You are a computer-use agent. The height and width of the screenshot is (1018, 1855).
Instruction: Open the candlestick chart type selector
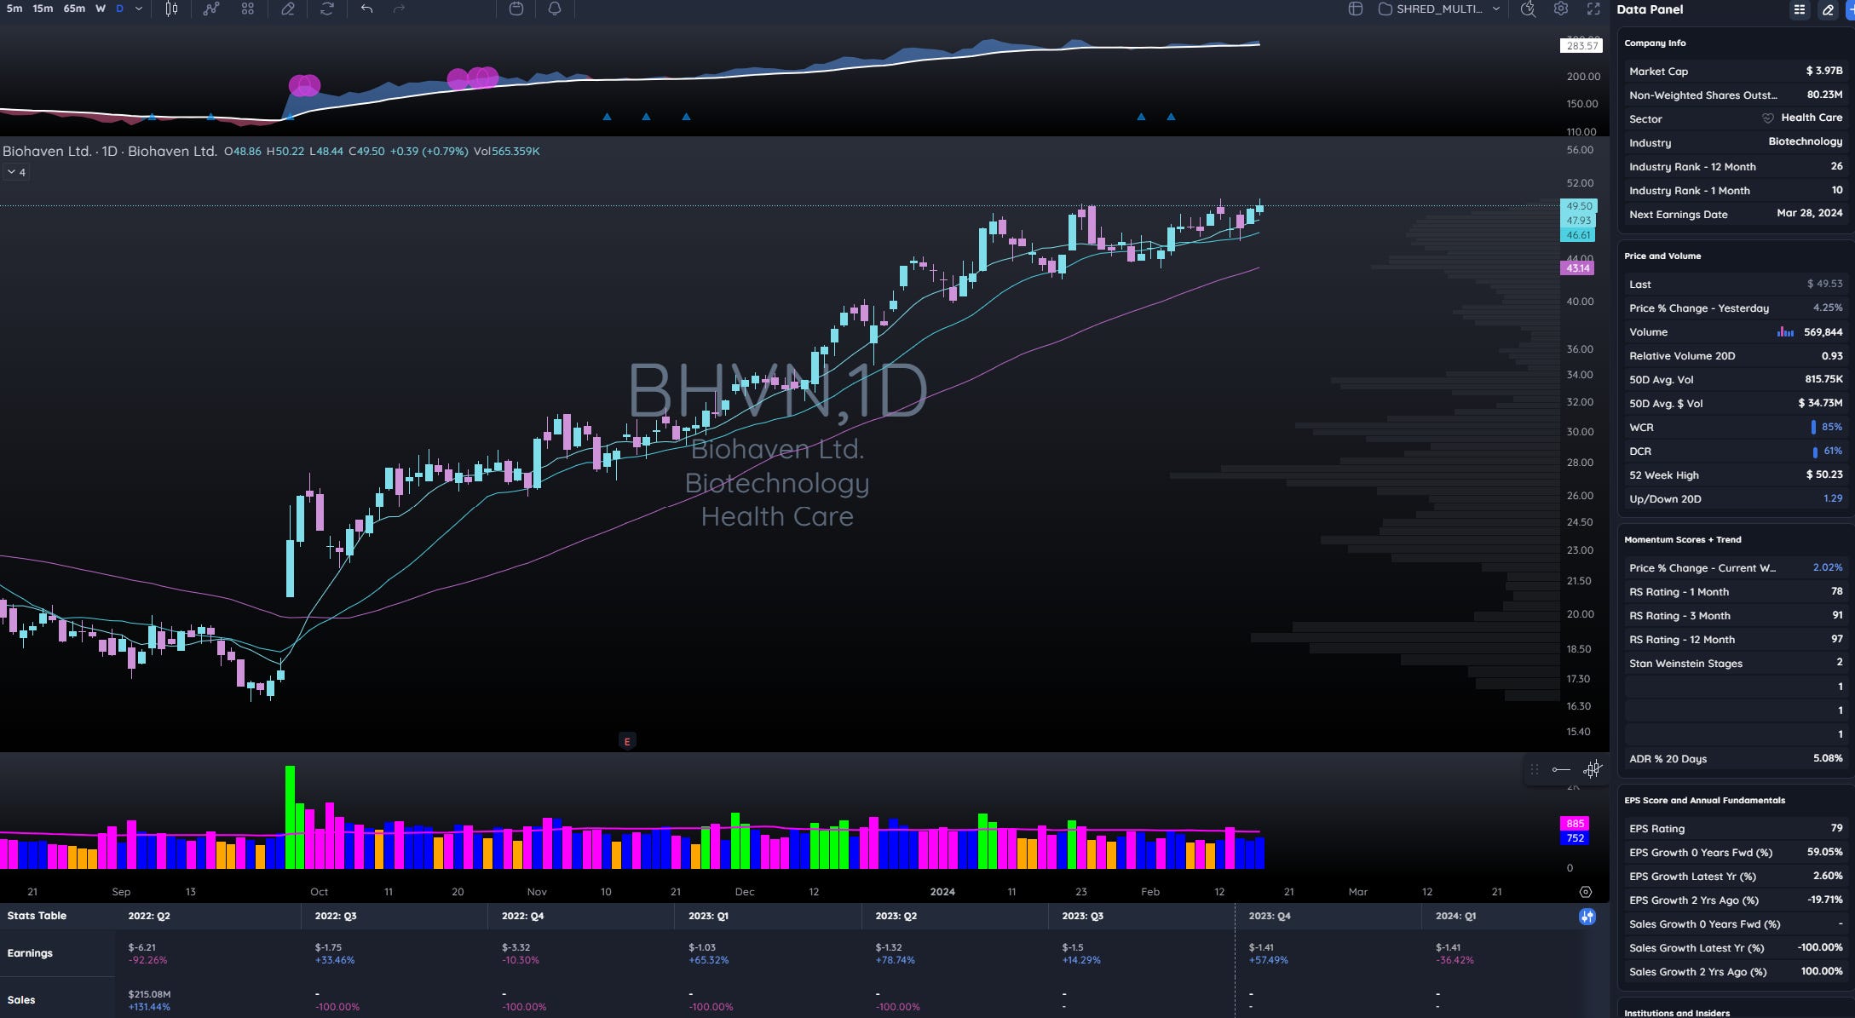point(171,9)
